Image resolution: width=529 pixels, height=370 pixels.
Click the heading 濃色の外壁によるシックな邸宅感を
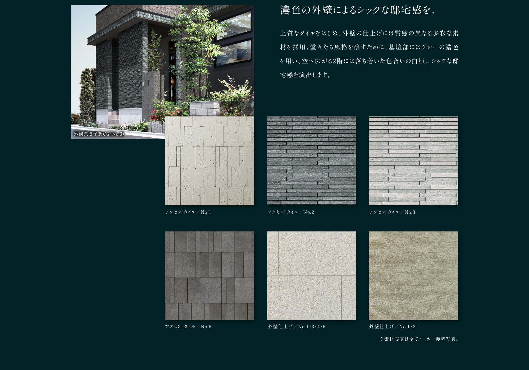coord(358,11)
